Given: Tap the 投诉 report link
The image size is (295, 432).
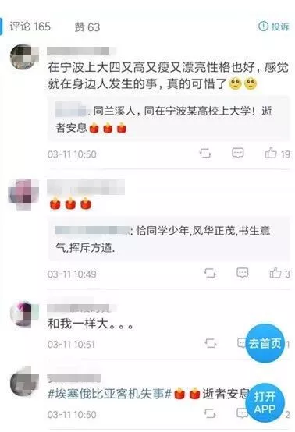Looking at the screenshot, I should [274, 27].
